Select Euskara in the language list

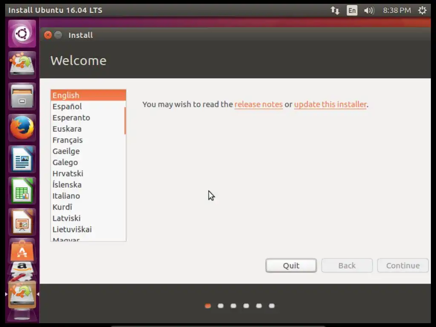pos(88,129)
